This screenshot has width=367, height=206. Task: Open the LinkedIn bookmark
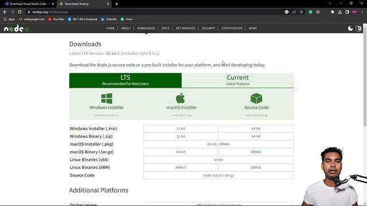click(109, 19)
